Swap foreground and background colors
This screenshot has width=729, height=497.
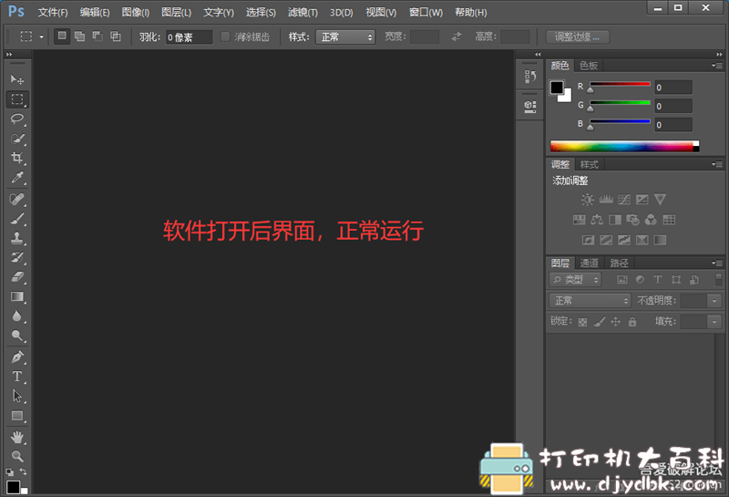tap(24, 471)
